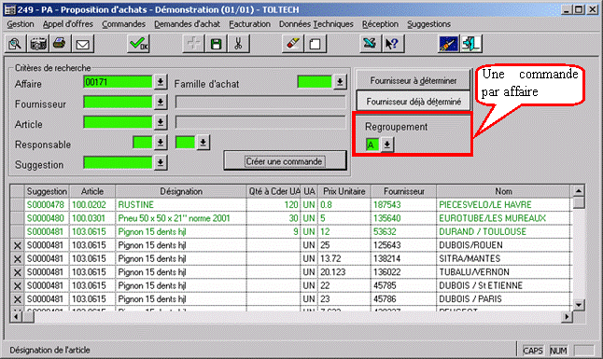
Task: Click the green arrow toolbar icon
Action: pyautogui.click(x=370, y=44)
